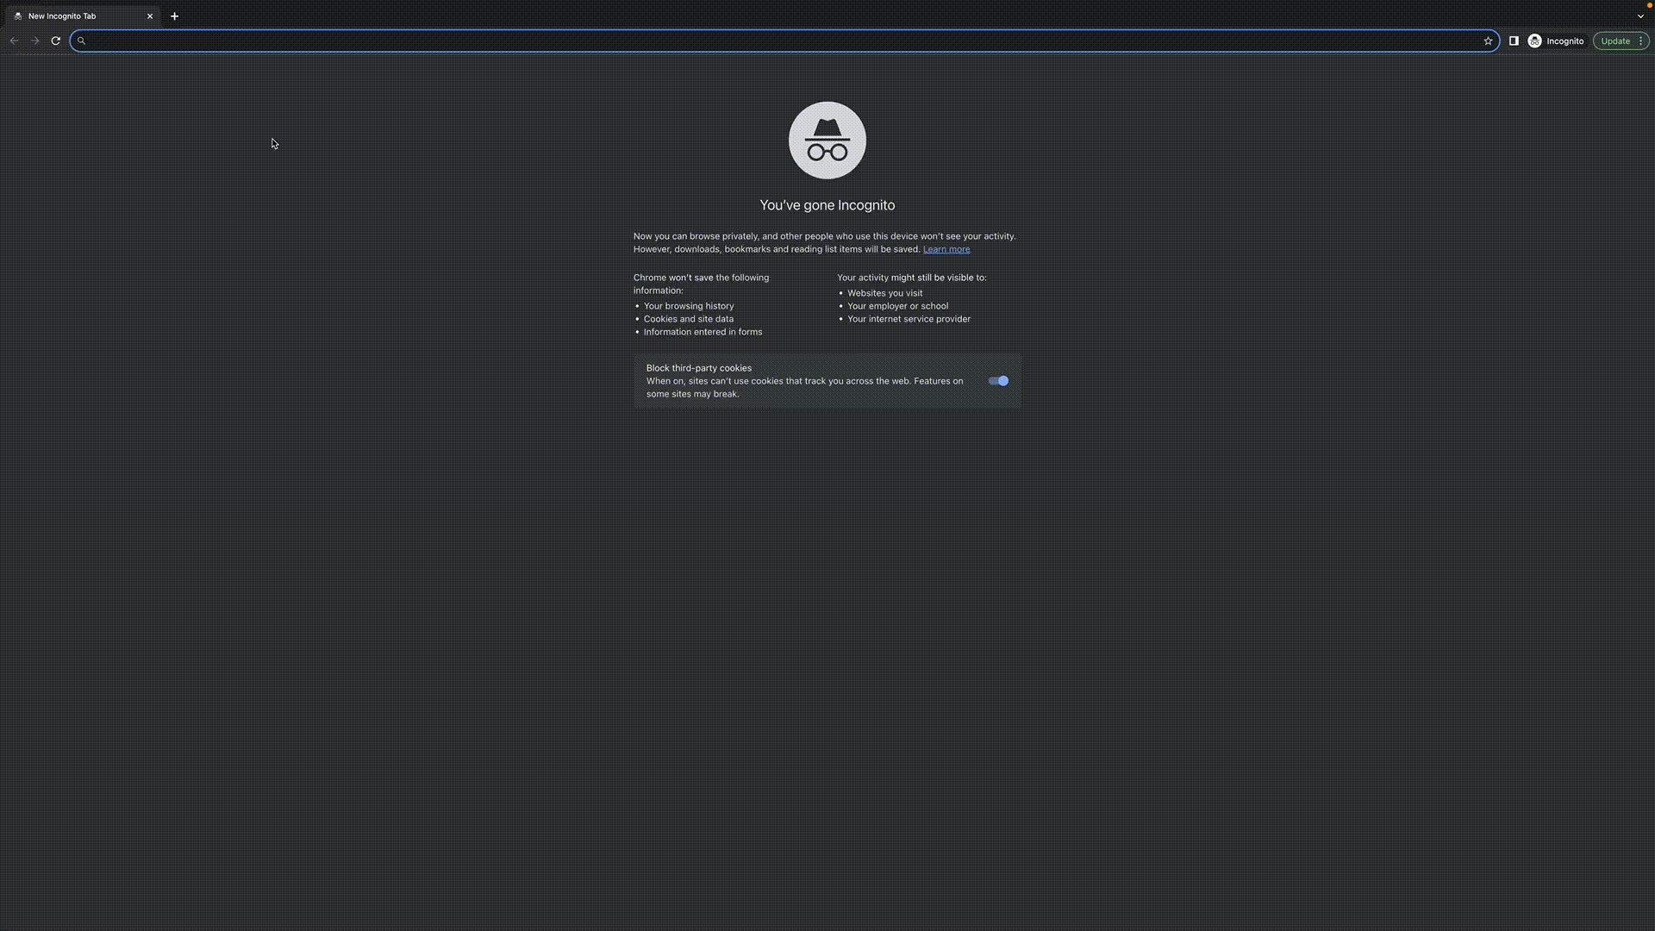Screen dimensions: 1655x931
Task: Click the Incognito avatar icon in the toolbar
Action: coord(1535,41)
